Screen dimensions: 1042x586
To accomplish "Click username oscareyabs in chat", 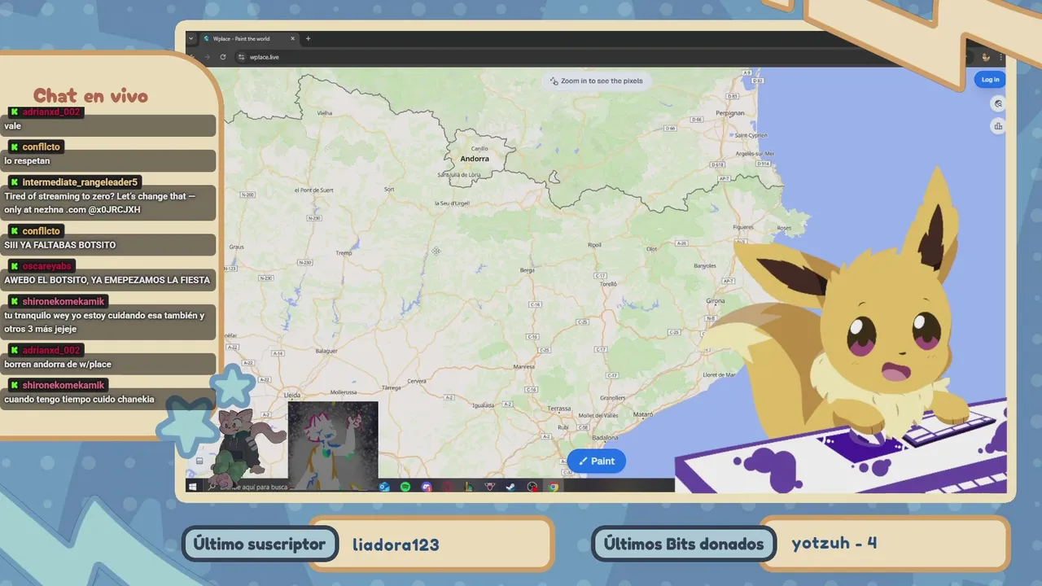I will coord(47,266).
